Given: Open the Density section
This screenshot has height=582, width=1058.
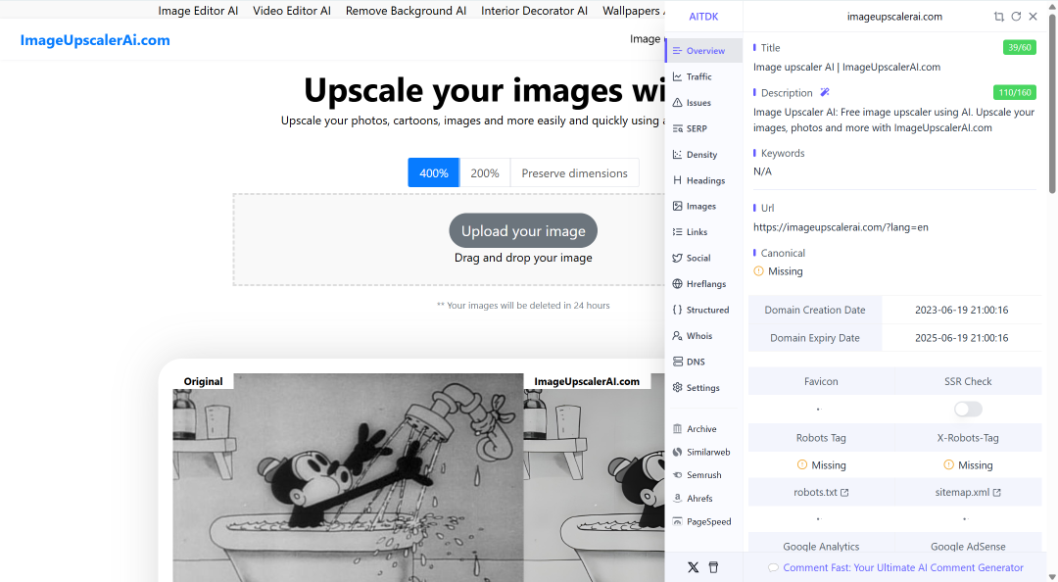Looking at the screenshot, I should pos(703,155).
